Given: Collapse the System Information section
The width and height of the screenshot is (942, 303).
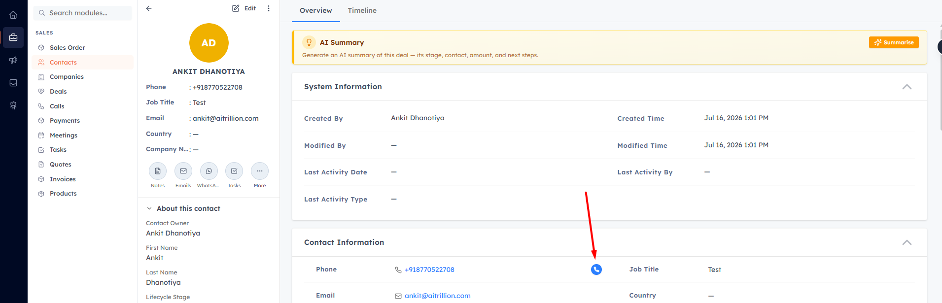Looking at the screenshot, I should 907,87.
